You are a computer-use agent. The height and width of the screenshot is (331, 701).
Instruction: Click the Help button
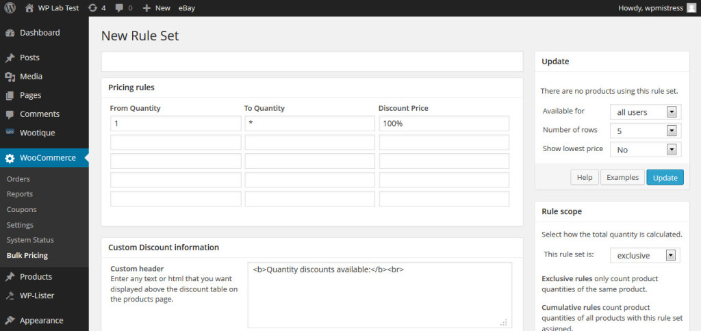[x=585, y=177]
